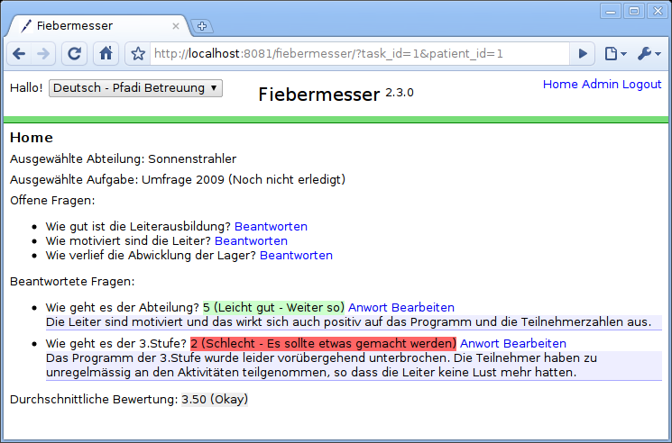Click the URL address bar field
This screenshot has width=672, height=443.
(361, 54)
